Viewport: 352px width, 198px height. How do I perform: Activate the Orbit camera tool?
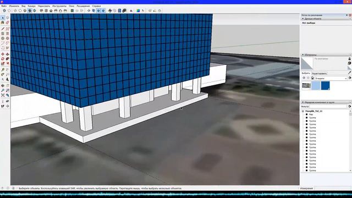pos(3,86)
